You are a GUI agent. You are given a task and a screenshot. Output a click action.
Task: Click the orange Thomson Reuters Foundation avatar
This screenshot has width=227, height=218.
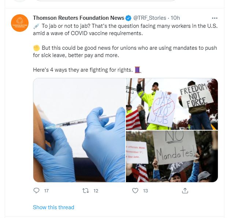pos(20,23)
